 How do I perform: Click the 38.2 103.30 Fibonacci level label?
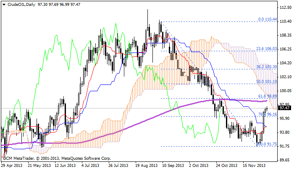click(x=265, y=67)
